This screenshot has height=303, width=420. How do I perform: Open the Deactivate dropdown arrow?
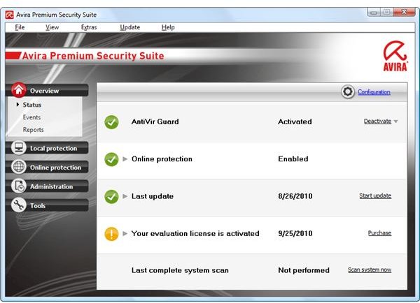396,121
